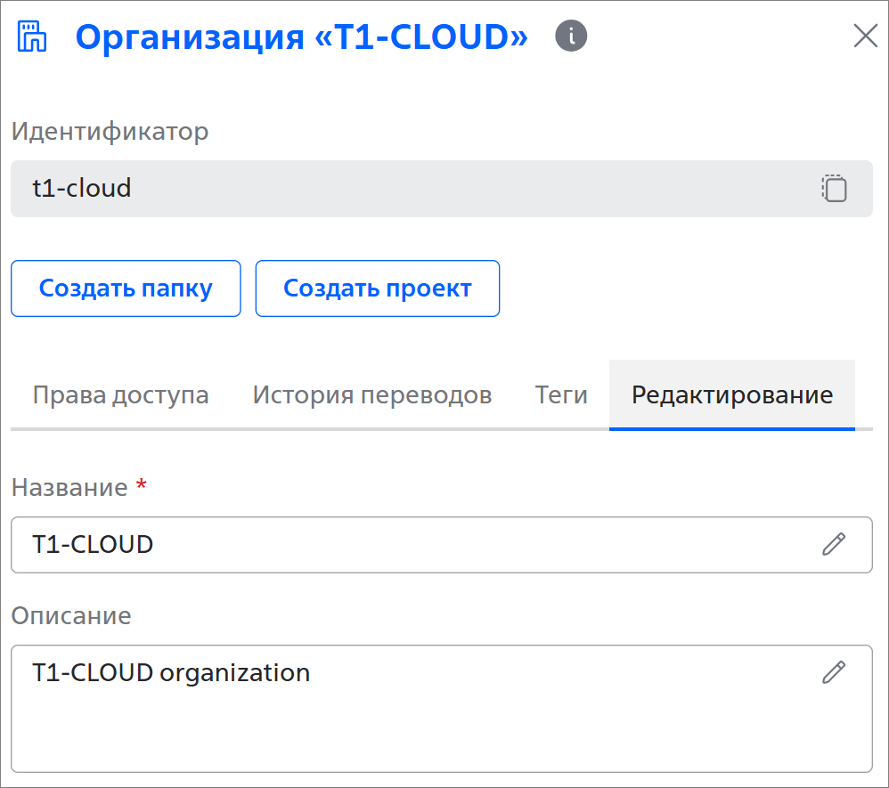The width and height of the screenshot is (889, 788).
Task: Click the organization building icon in header
Action: [x=32, y=37]
